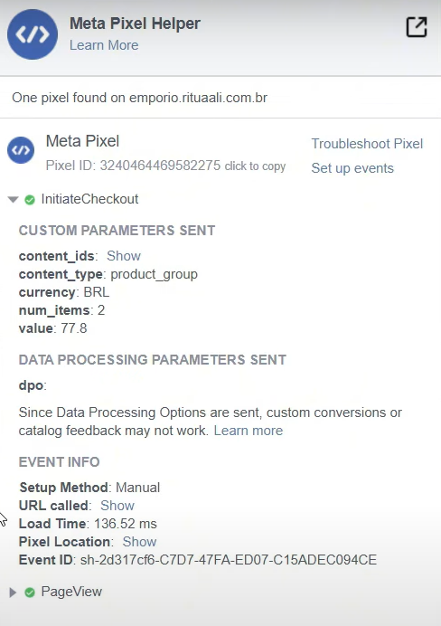The height and width of the screenshot is (626, 441).
Task: Copy the Pixel ID via click to copy
Action: [255, 166]
